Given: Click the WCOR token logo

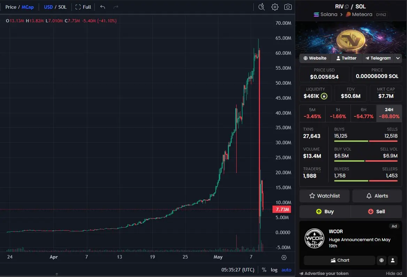Looking at the screenshot, I should (x=314, y=238).
